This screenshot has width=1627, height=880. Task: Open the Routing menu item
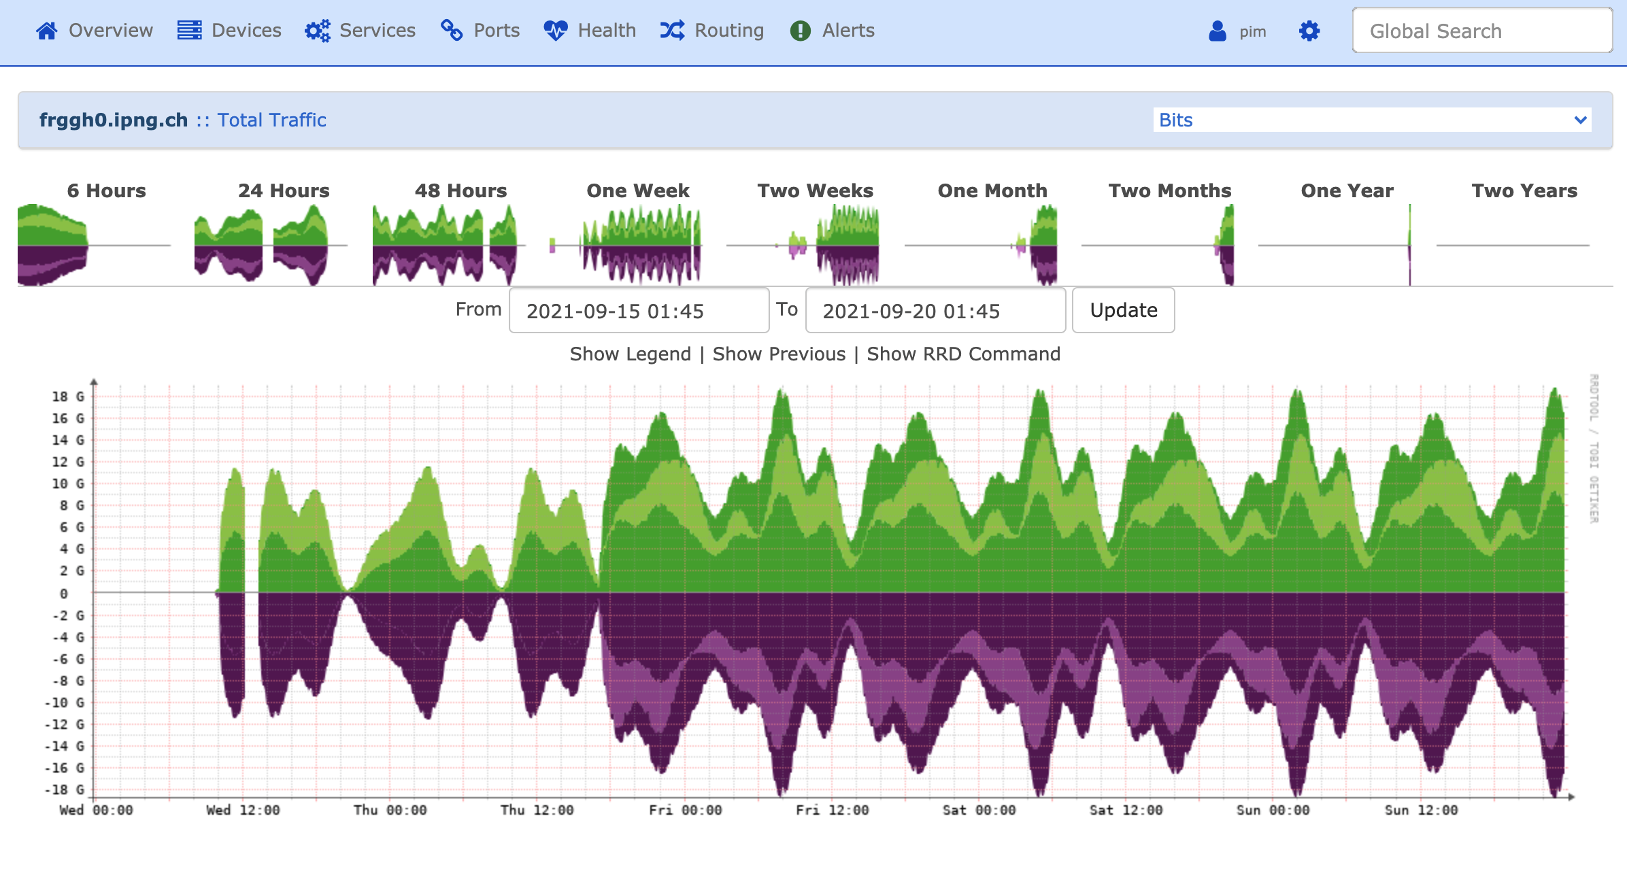point(728,31)
